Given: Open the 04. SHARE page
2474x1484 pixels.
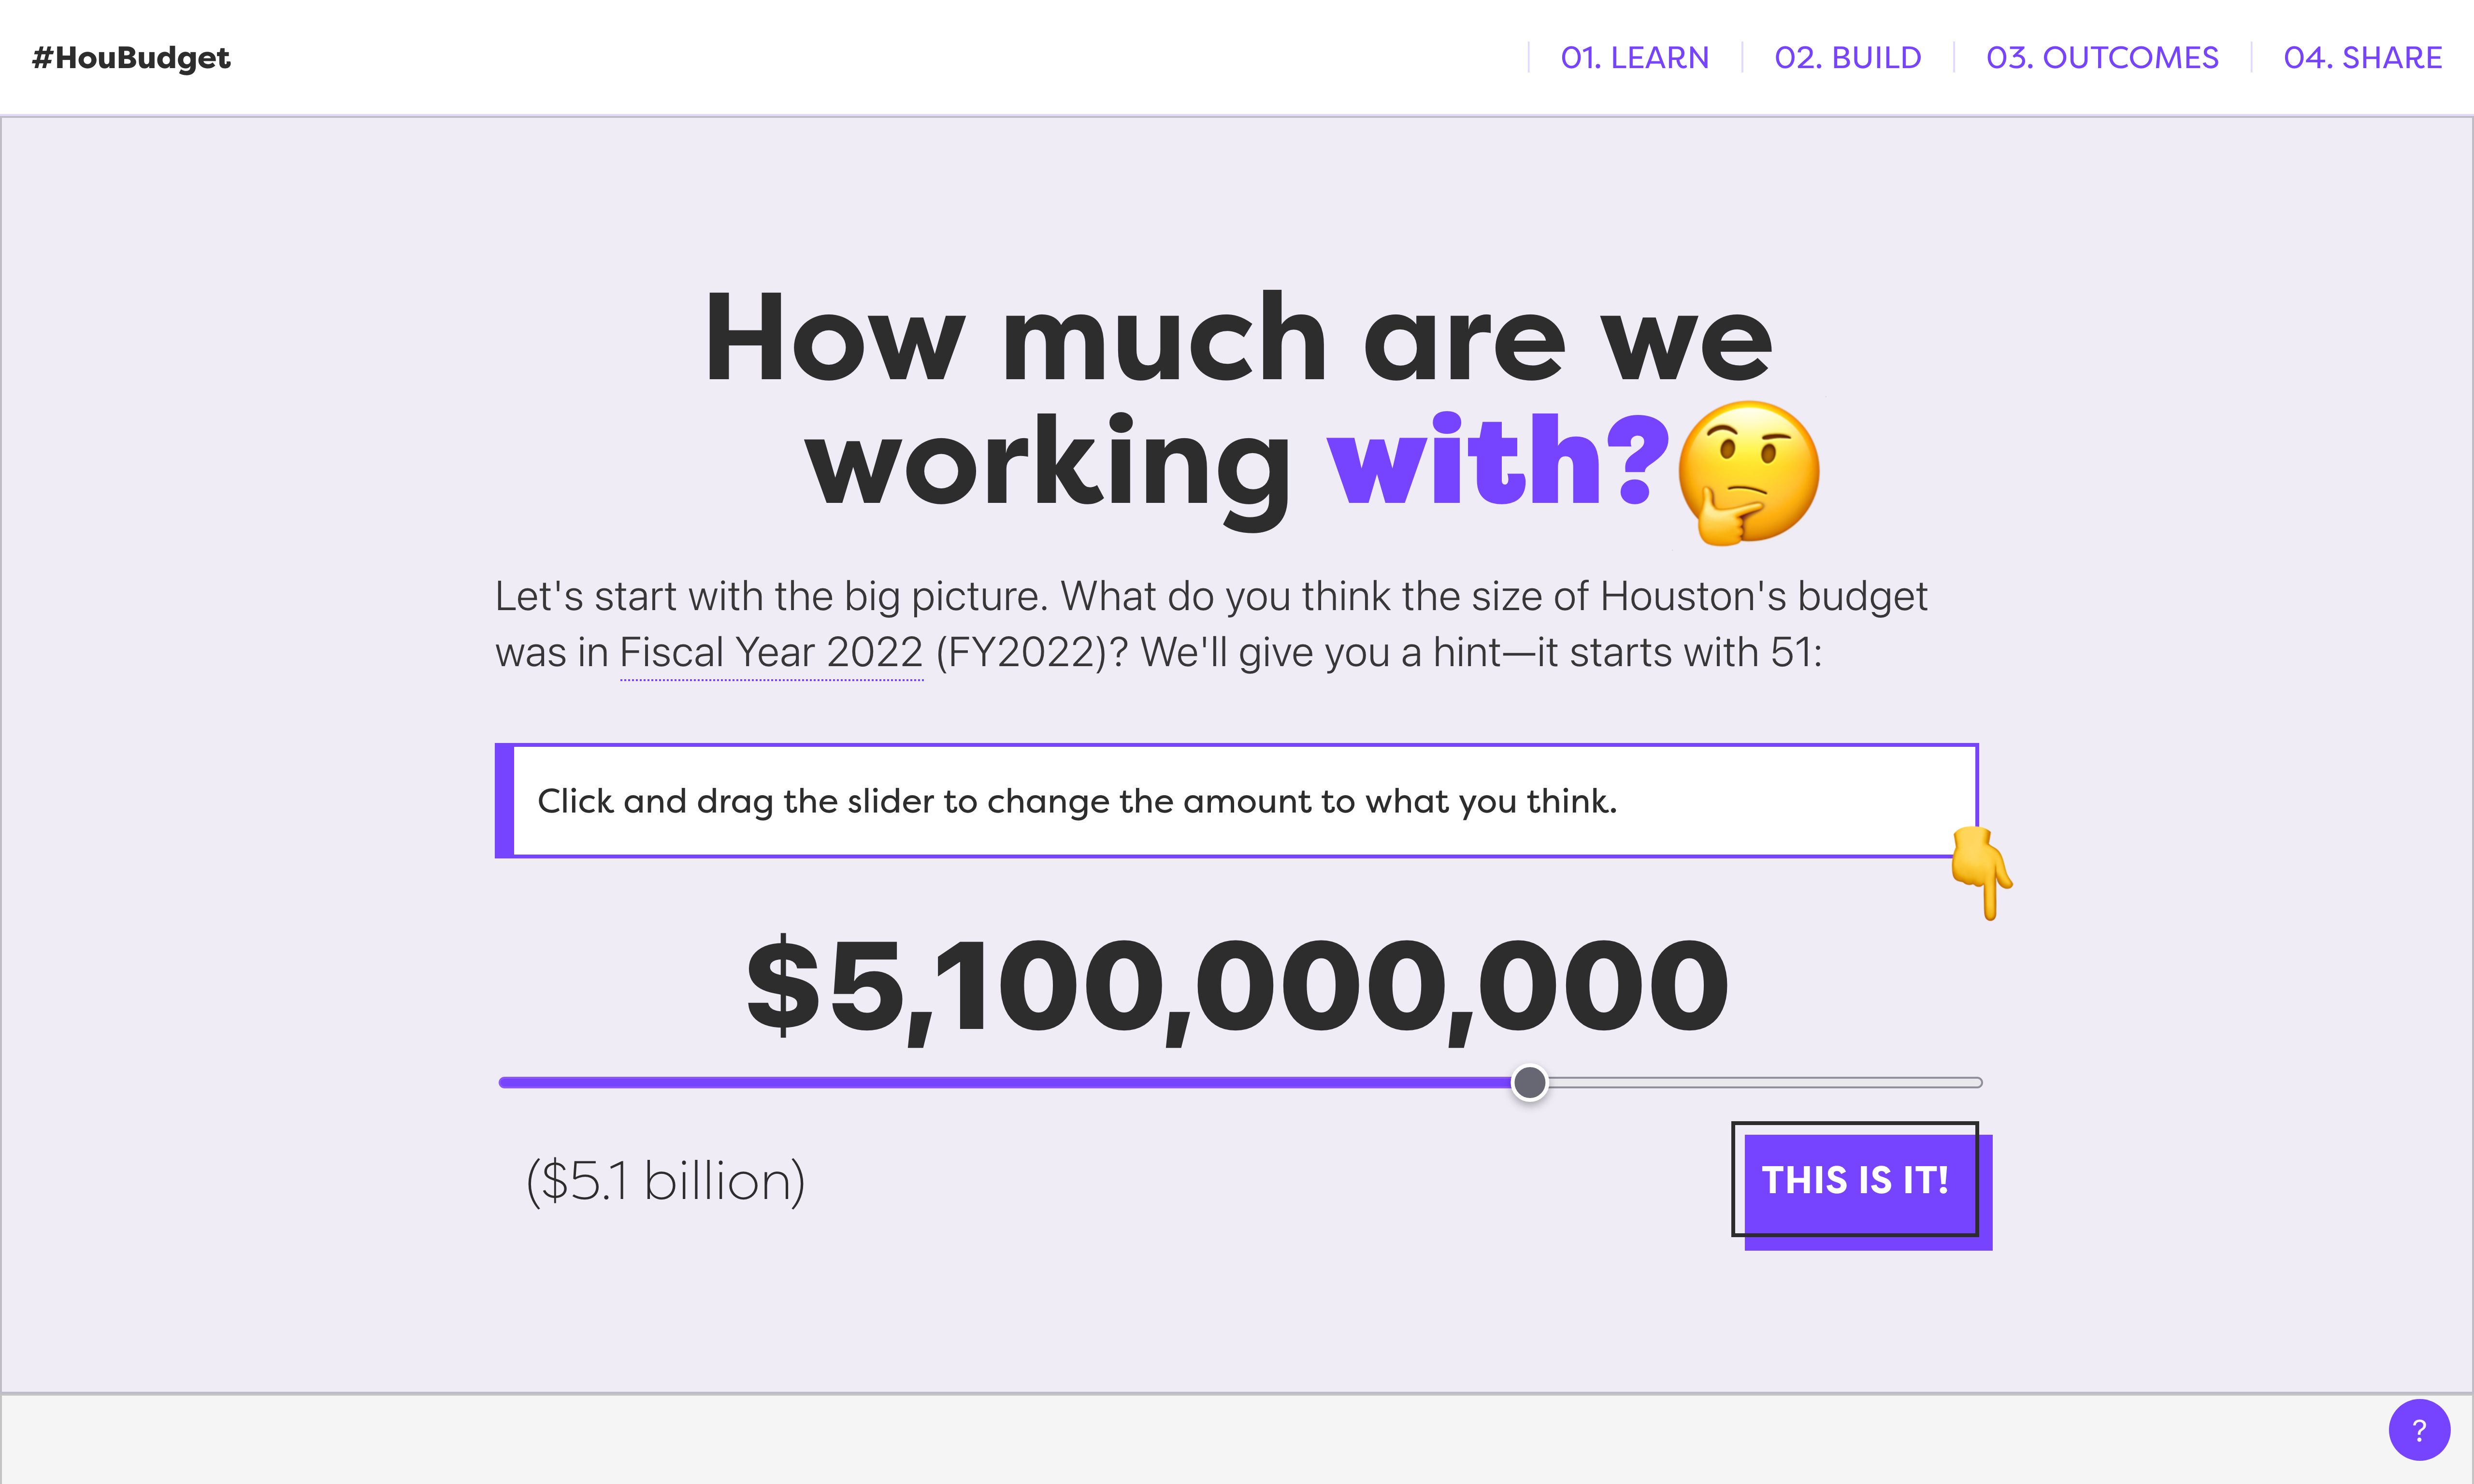Looking at the screenshot, I should pos(2362,58).
